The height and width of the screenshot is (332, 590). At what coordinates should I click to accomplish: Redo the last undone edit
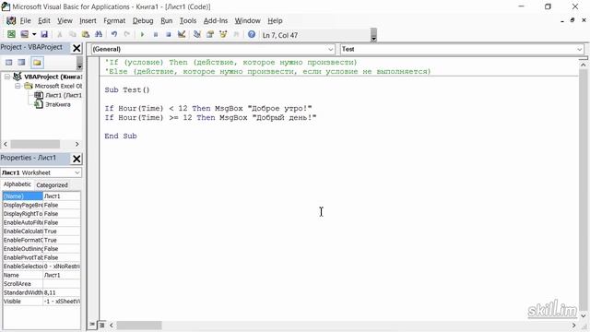pos(127,35)
